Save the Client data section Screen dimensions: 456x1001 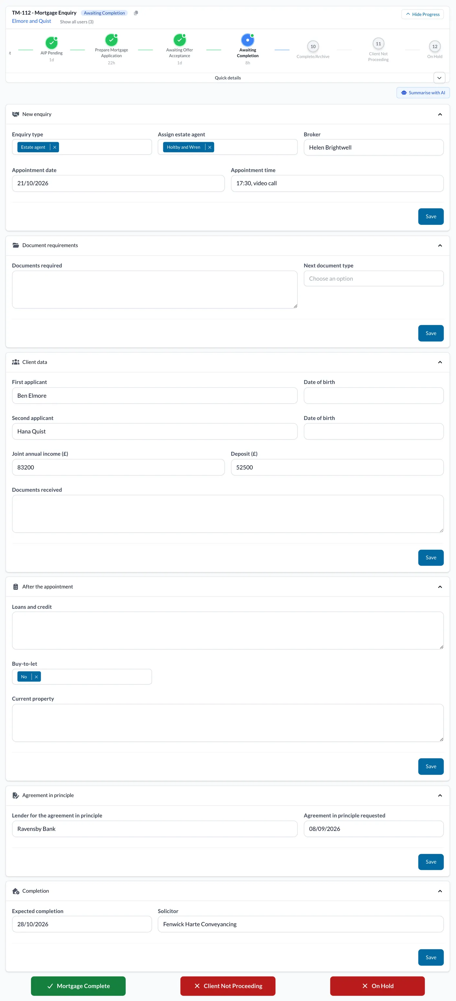[x=431, y=558]
